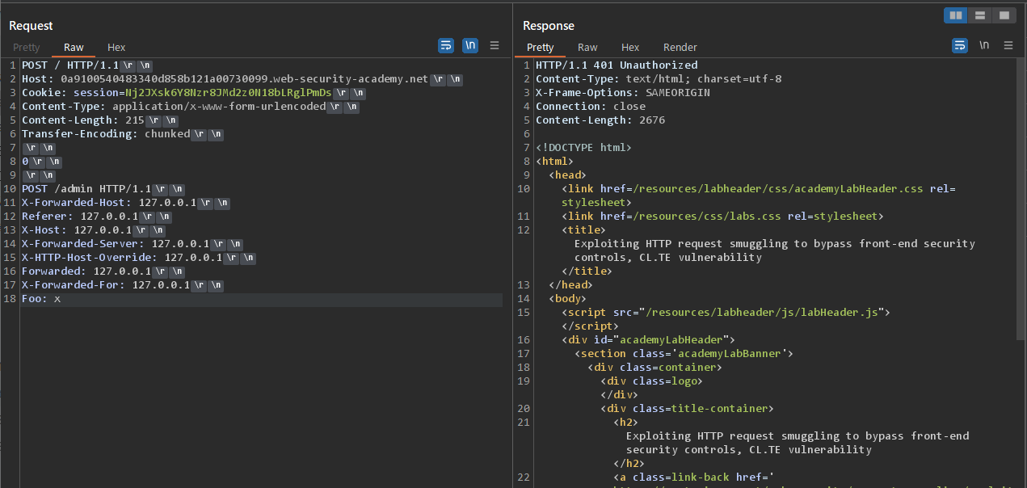
Task: Show non-printable characters in Response panel
Action: pyautogui.click(x=984, y=46)
